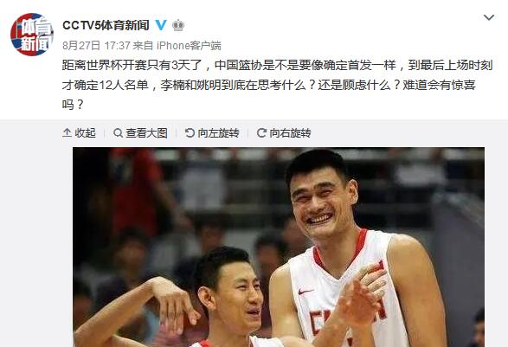Open the CCTV5体育新闻 account name link
Viewport: 508px width, 347px height.
click(x=106, y=25)
